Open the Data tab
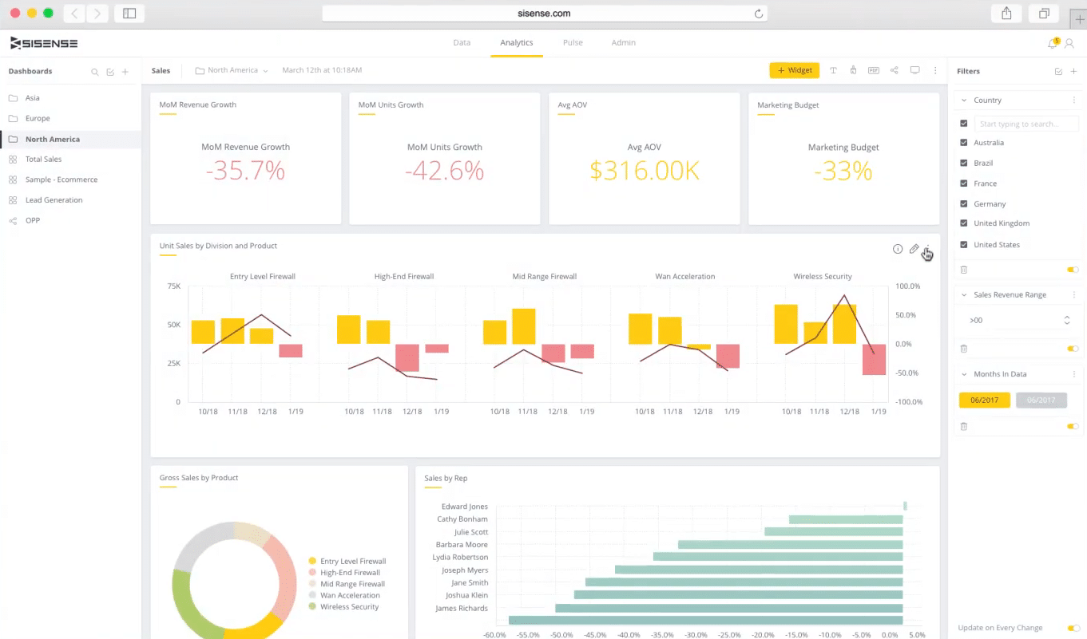This screenshot has width=1087, height=639. click(462, 43)
